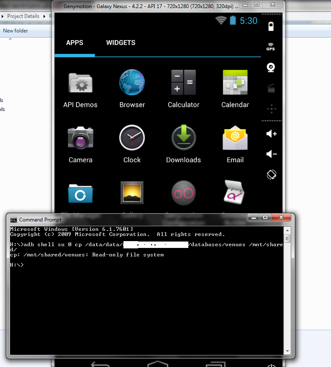The image size is (331, 367).
Task: Click the Microsoft Windows version line
Action: (x=71, y=229)
